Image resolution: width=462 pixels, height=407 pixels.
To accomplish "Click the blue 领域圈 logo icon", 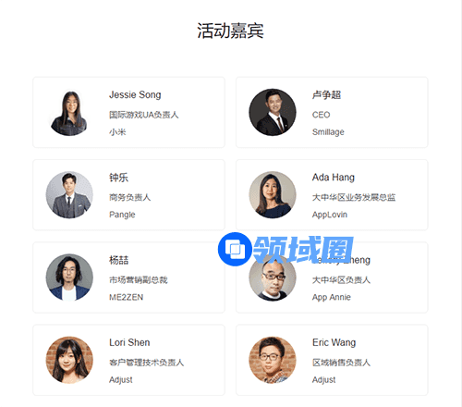I will point(235,249).
